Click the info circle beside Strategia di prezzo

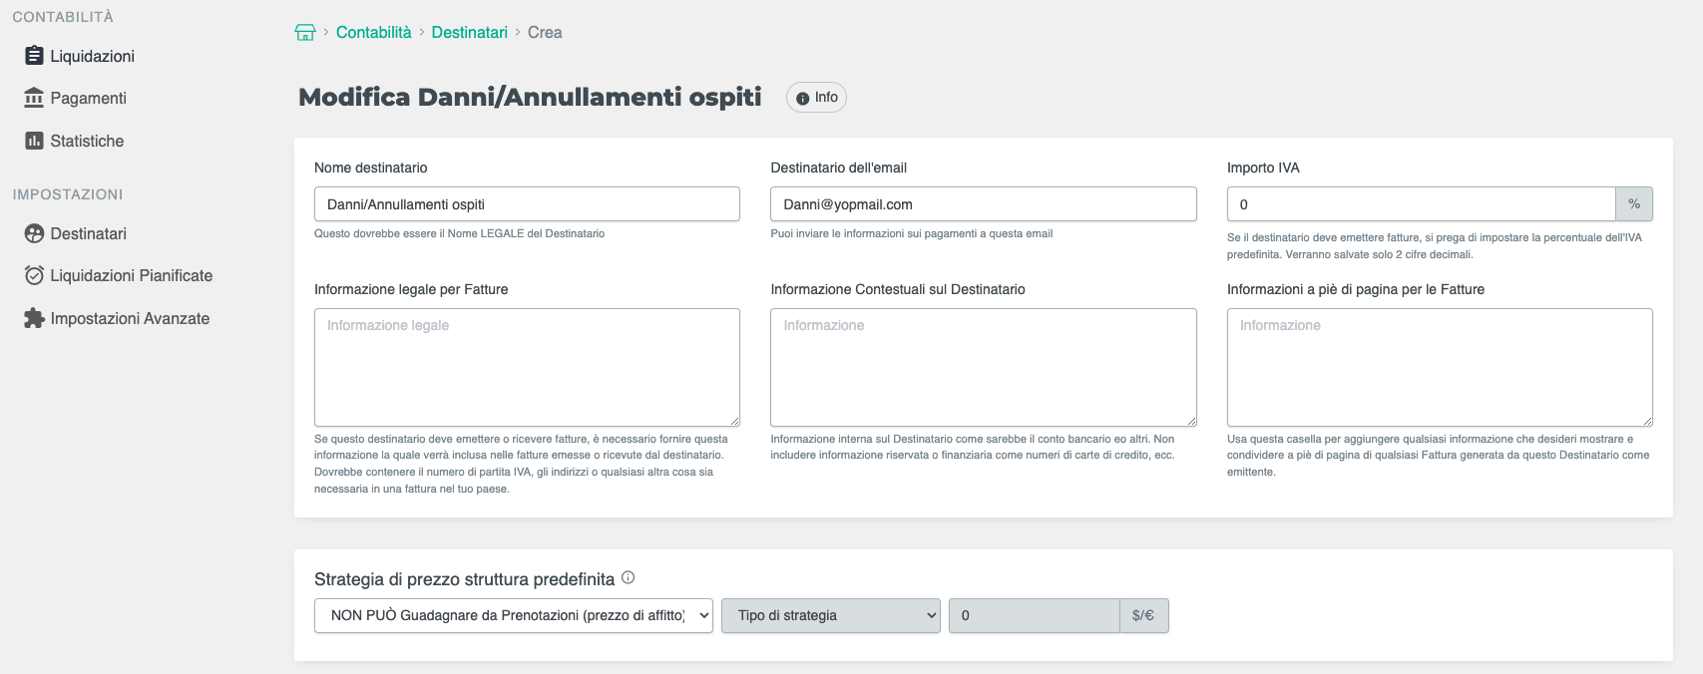point(628,577)
